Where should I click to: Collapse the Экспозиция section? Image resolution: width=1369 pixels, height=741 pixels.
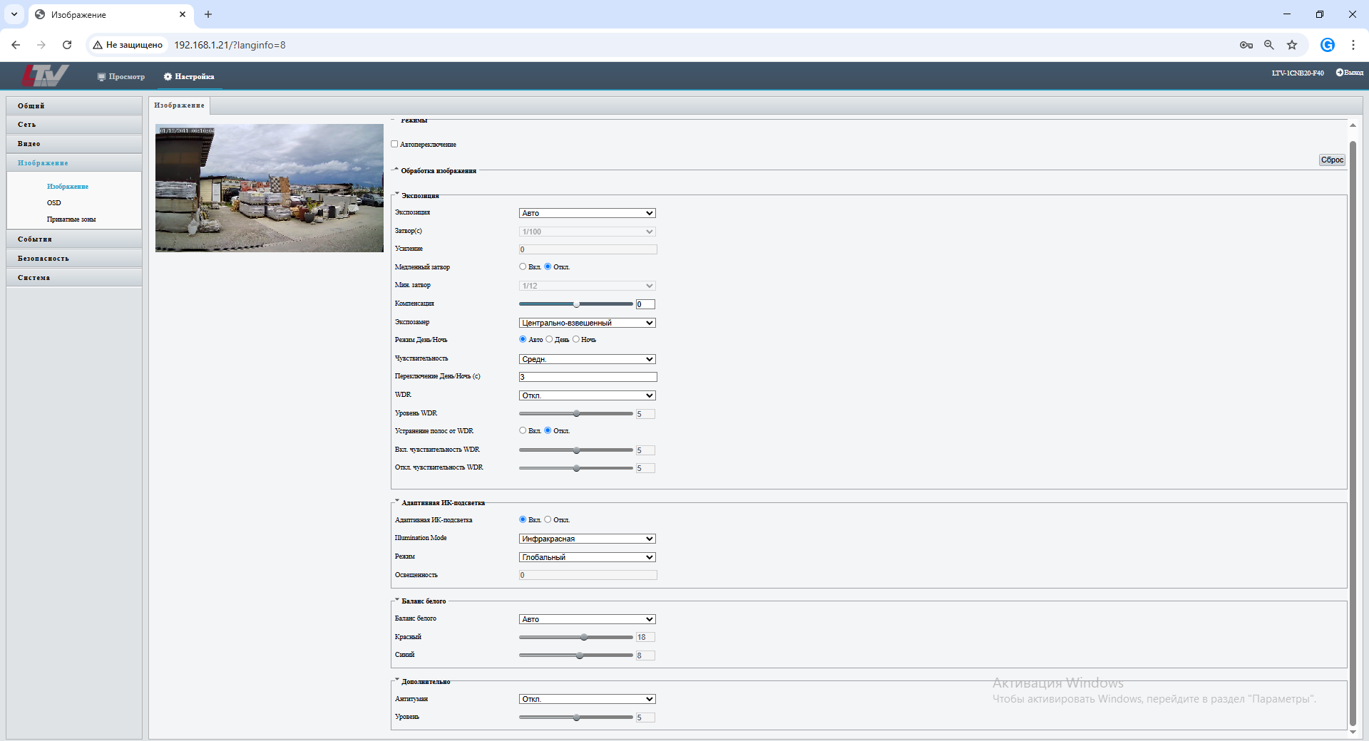[397, 194]
